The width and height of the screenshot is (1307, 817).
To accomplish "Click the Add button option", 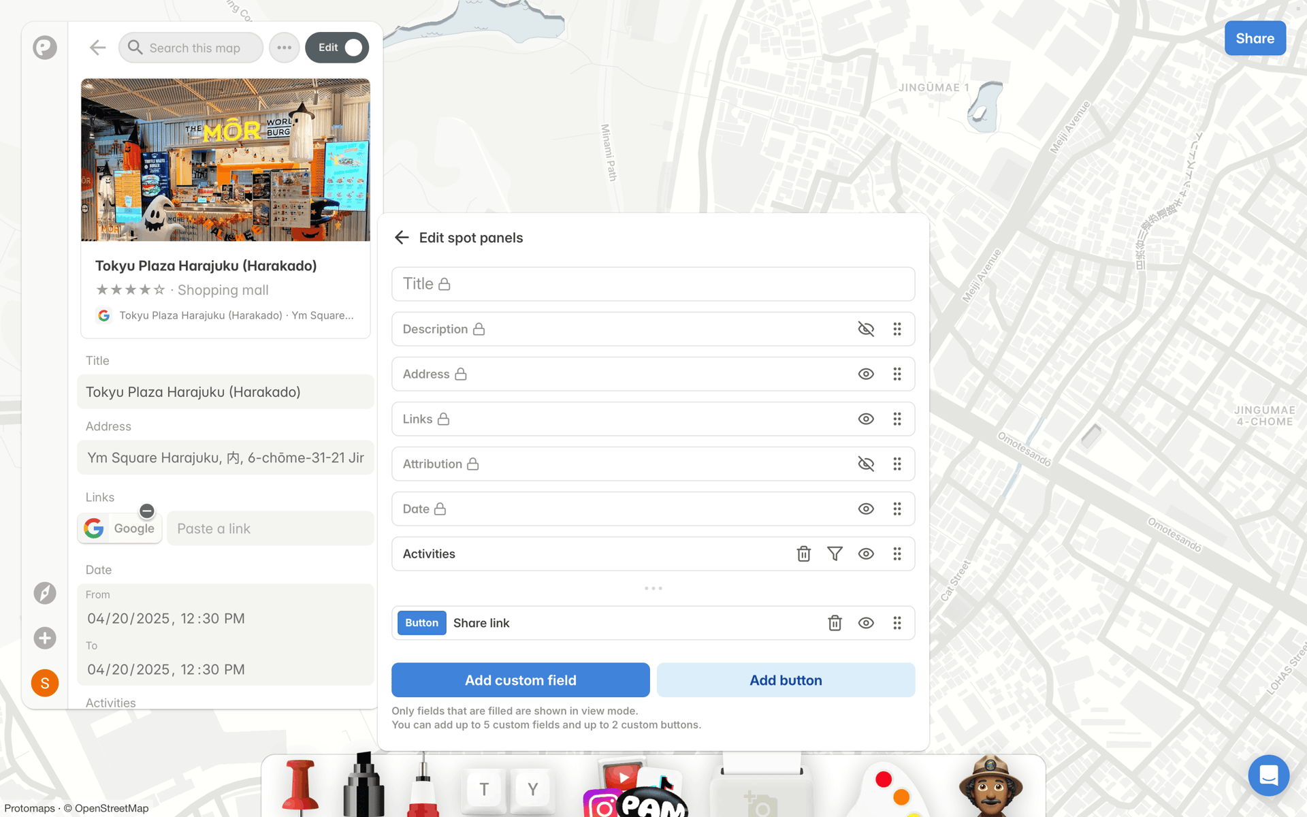I will 786,680.
